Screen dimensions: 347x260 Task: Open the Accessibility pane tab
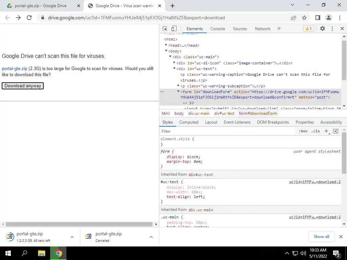point(331,122)
